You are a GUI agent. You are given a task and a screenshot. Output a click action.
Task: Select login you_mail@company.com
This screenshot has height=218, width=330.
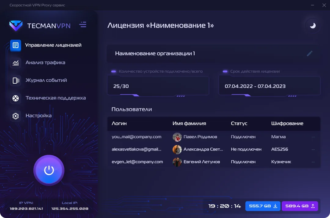pos(136,137)
